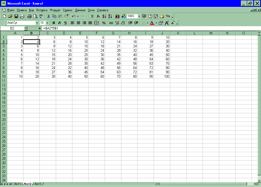Increase font size with the large A icon

tap(167, 23)
